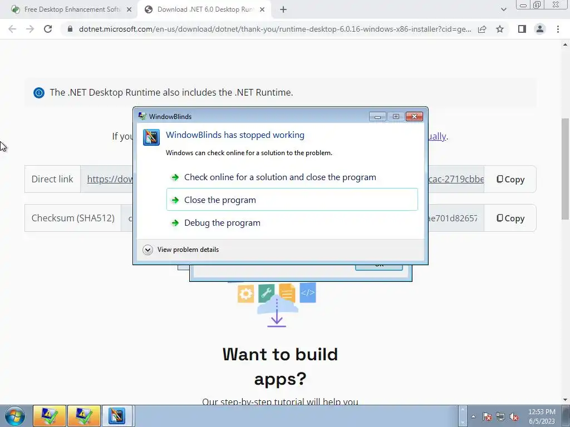Viewport: 570px width, 427px height.
Task: Close the 'Download .NET 6.0' browser tab
Action: 262,10
